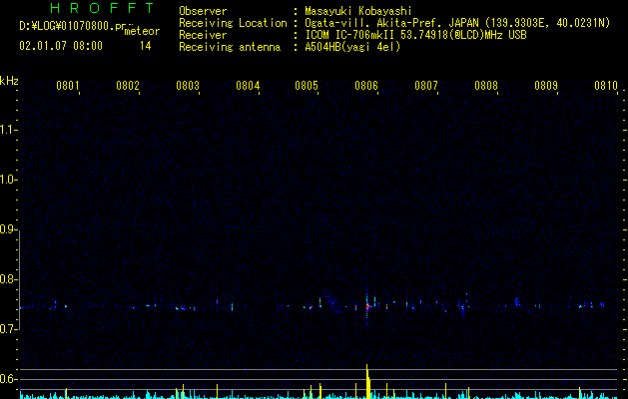Click the Receiving Location label
Viewport: 628px width, 399px height.
(x=233, y=23)
